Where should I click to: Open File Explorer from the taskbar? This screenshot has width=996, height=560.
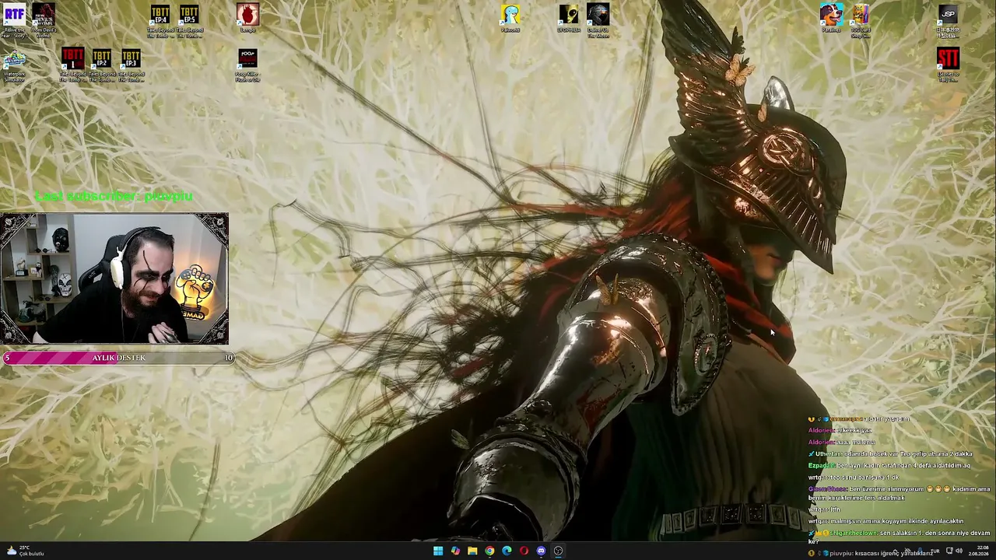click(472, 551)
